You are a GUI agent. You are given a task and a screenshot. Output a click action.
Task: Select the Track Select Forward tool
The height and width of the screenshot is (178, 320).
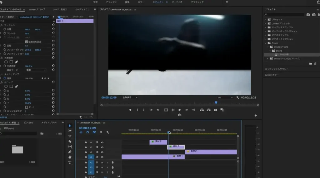(70, 131)
